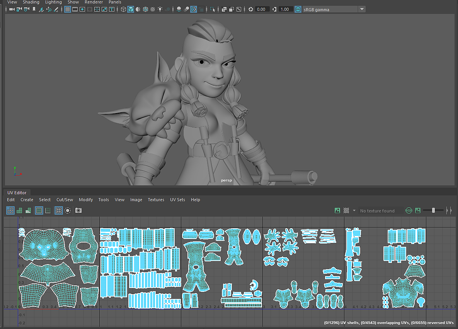
Task: Toggle UV Distortion display icon
Action: 28,210
